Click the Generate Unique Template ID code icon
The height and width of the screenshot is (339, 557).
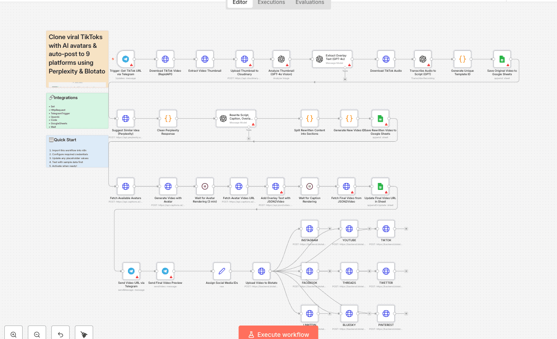click(x=462, y=59)
